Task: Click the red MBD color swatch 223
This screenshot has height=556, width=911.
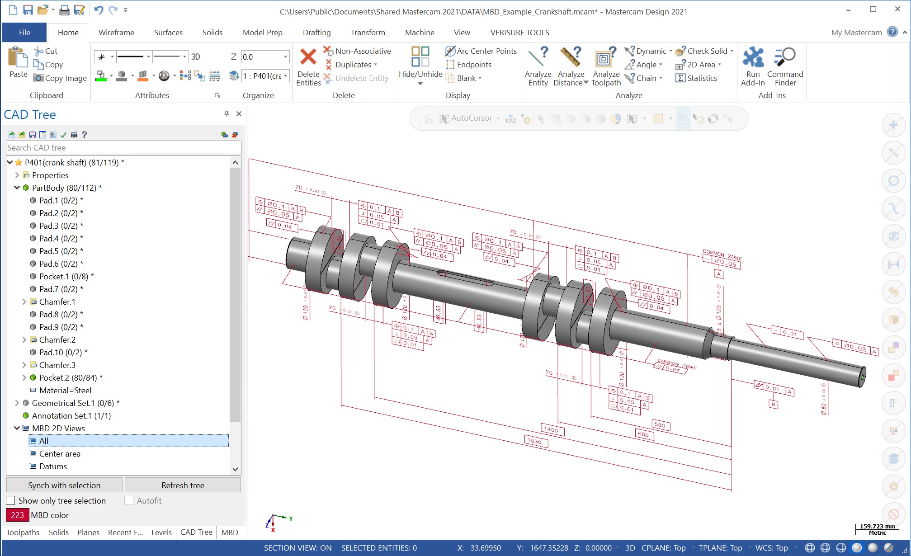Action: point(17,515)
